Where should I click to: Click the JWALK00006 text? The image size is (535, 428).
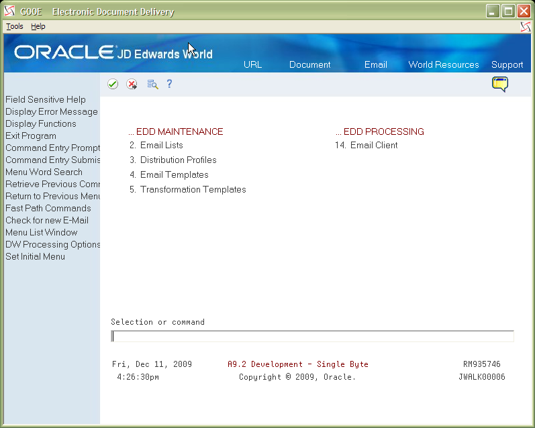point(482,377)
